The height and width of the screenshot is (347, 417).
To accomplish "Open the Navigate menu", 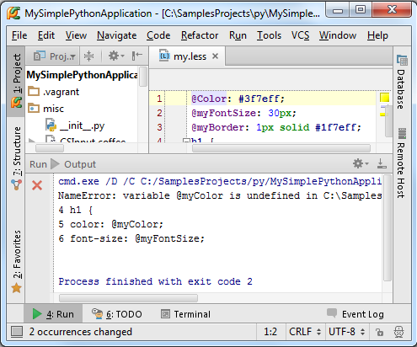I will pyautogui.click(x=117, y=35).
